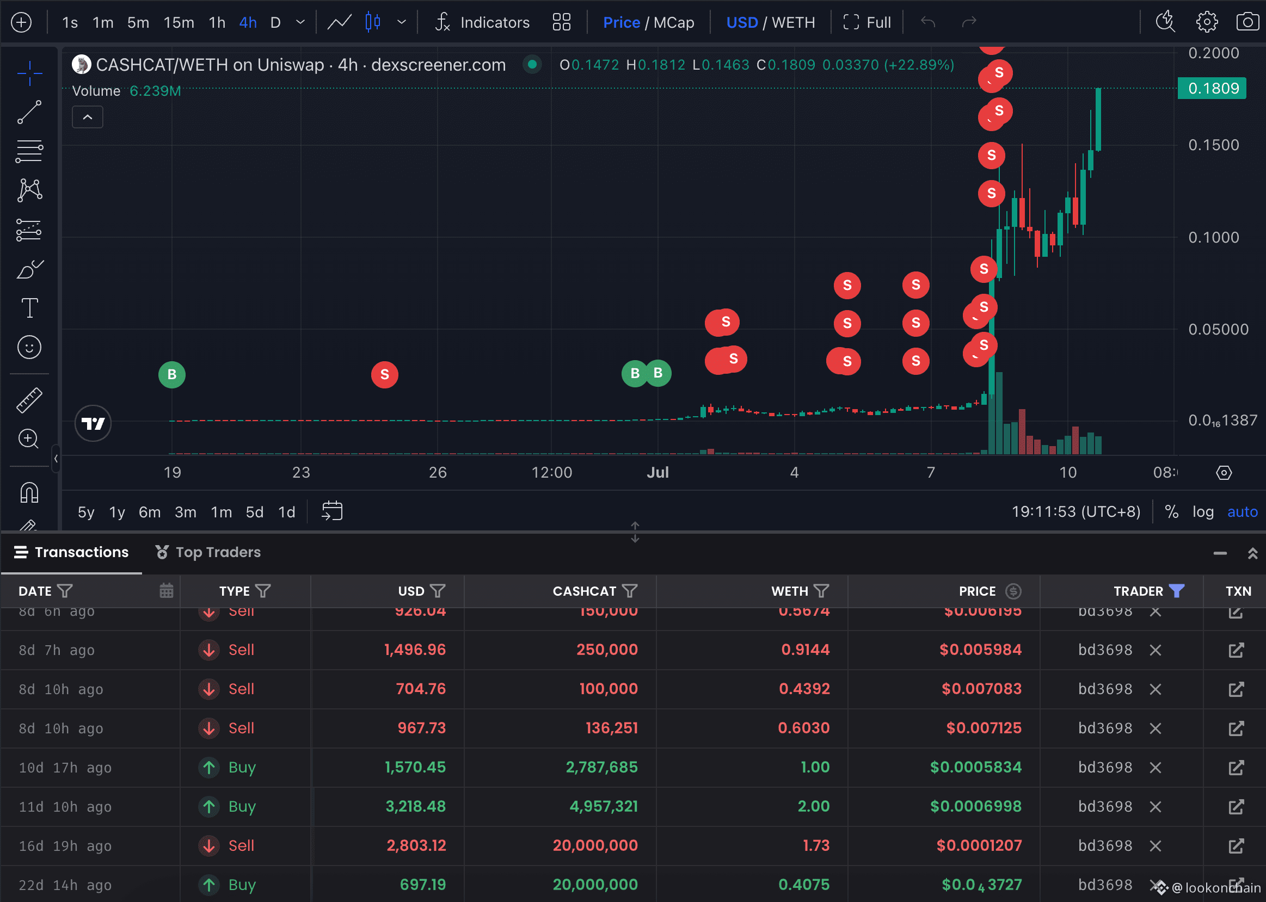Select the text annotation tool
The height and width of the screenshot is (902, 1266).
click(x=29, y=308)
